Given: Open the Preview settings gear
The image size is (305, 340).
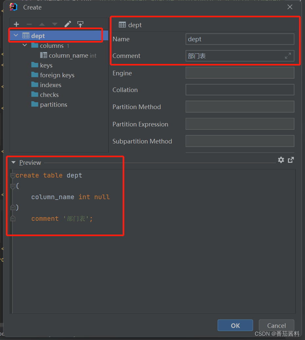Looking at the screenshot, I should coord(281,160).
